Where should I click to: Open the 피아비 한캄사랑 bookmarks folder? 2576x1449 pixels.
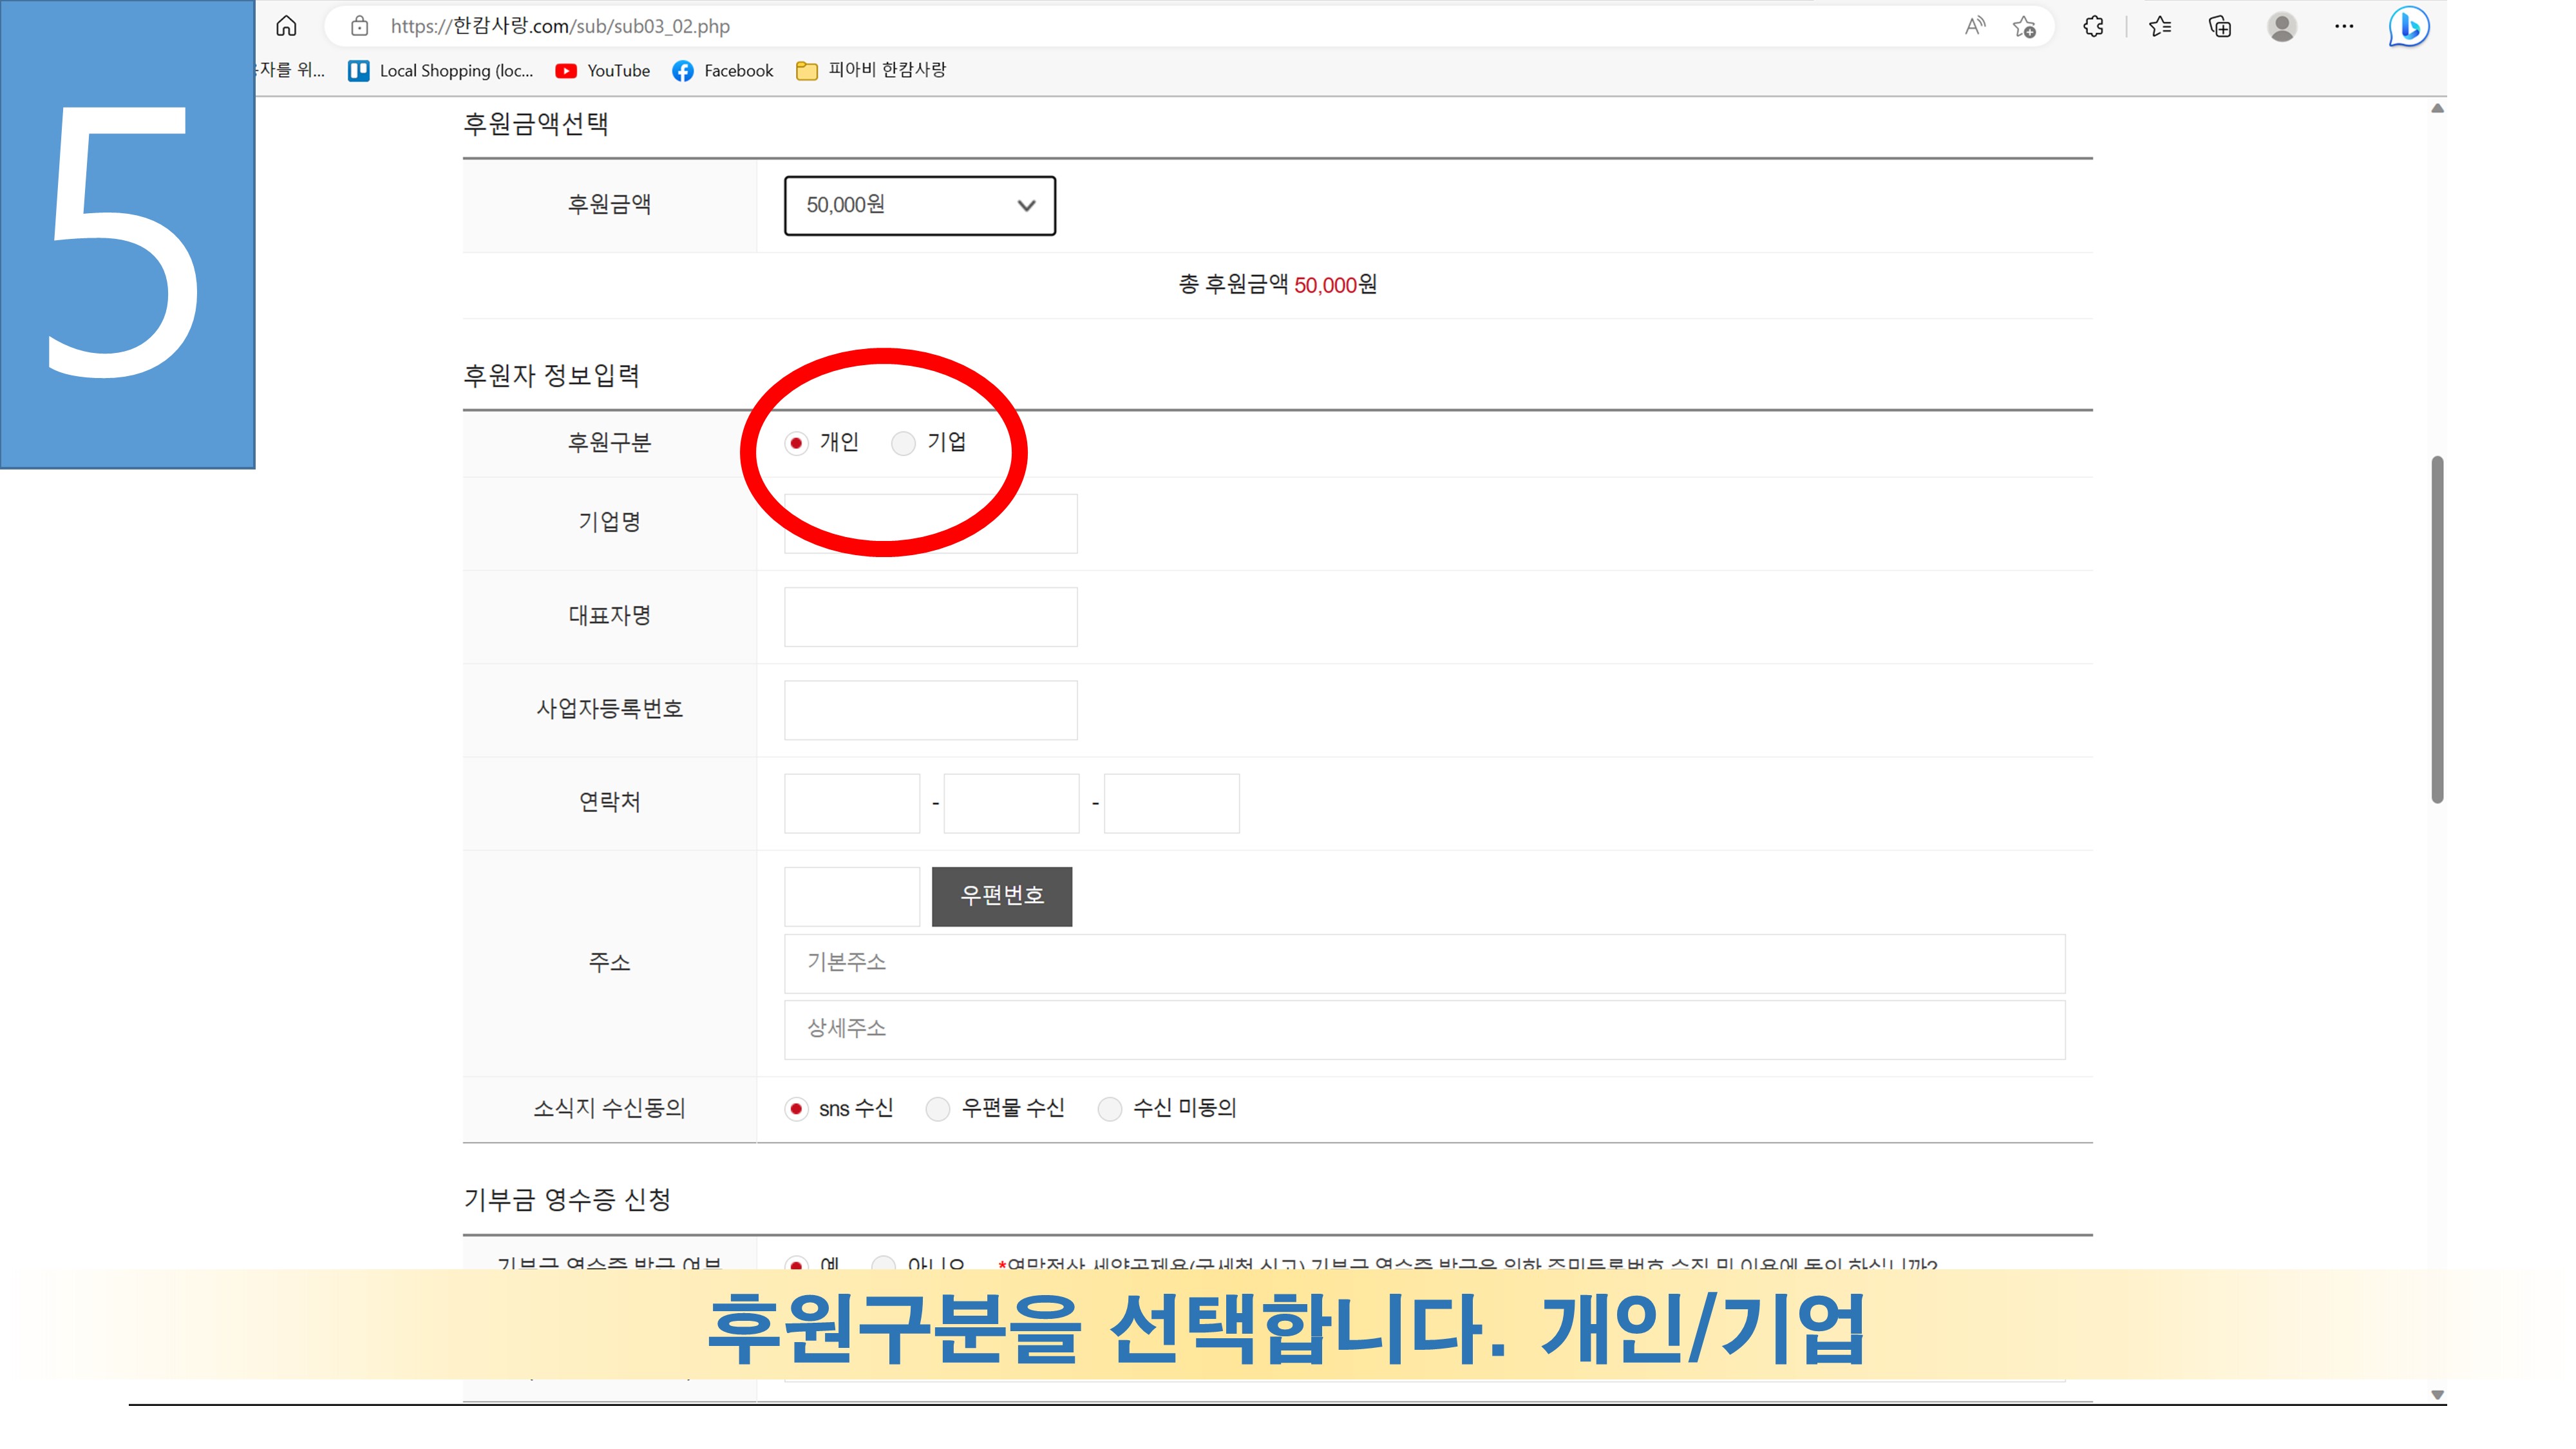(871, 70)
